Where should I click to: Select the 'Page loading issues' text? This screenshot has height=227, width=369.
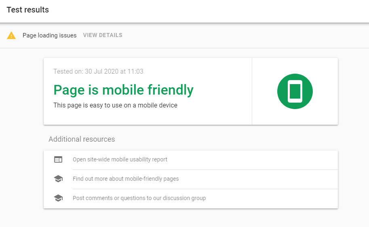49,35
